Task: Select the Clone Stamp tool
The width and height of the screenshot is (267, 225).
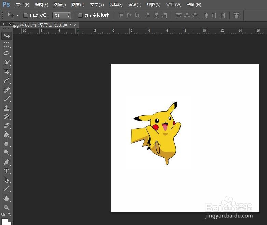Action: 6,108
